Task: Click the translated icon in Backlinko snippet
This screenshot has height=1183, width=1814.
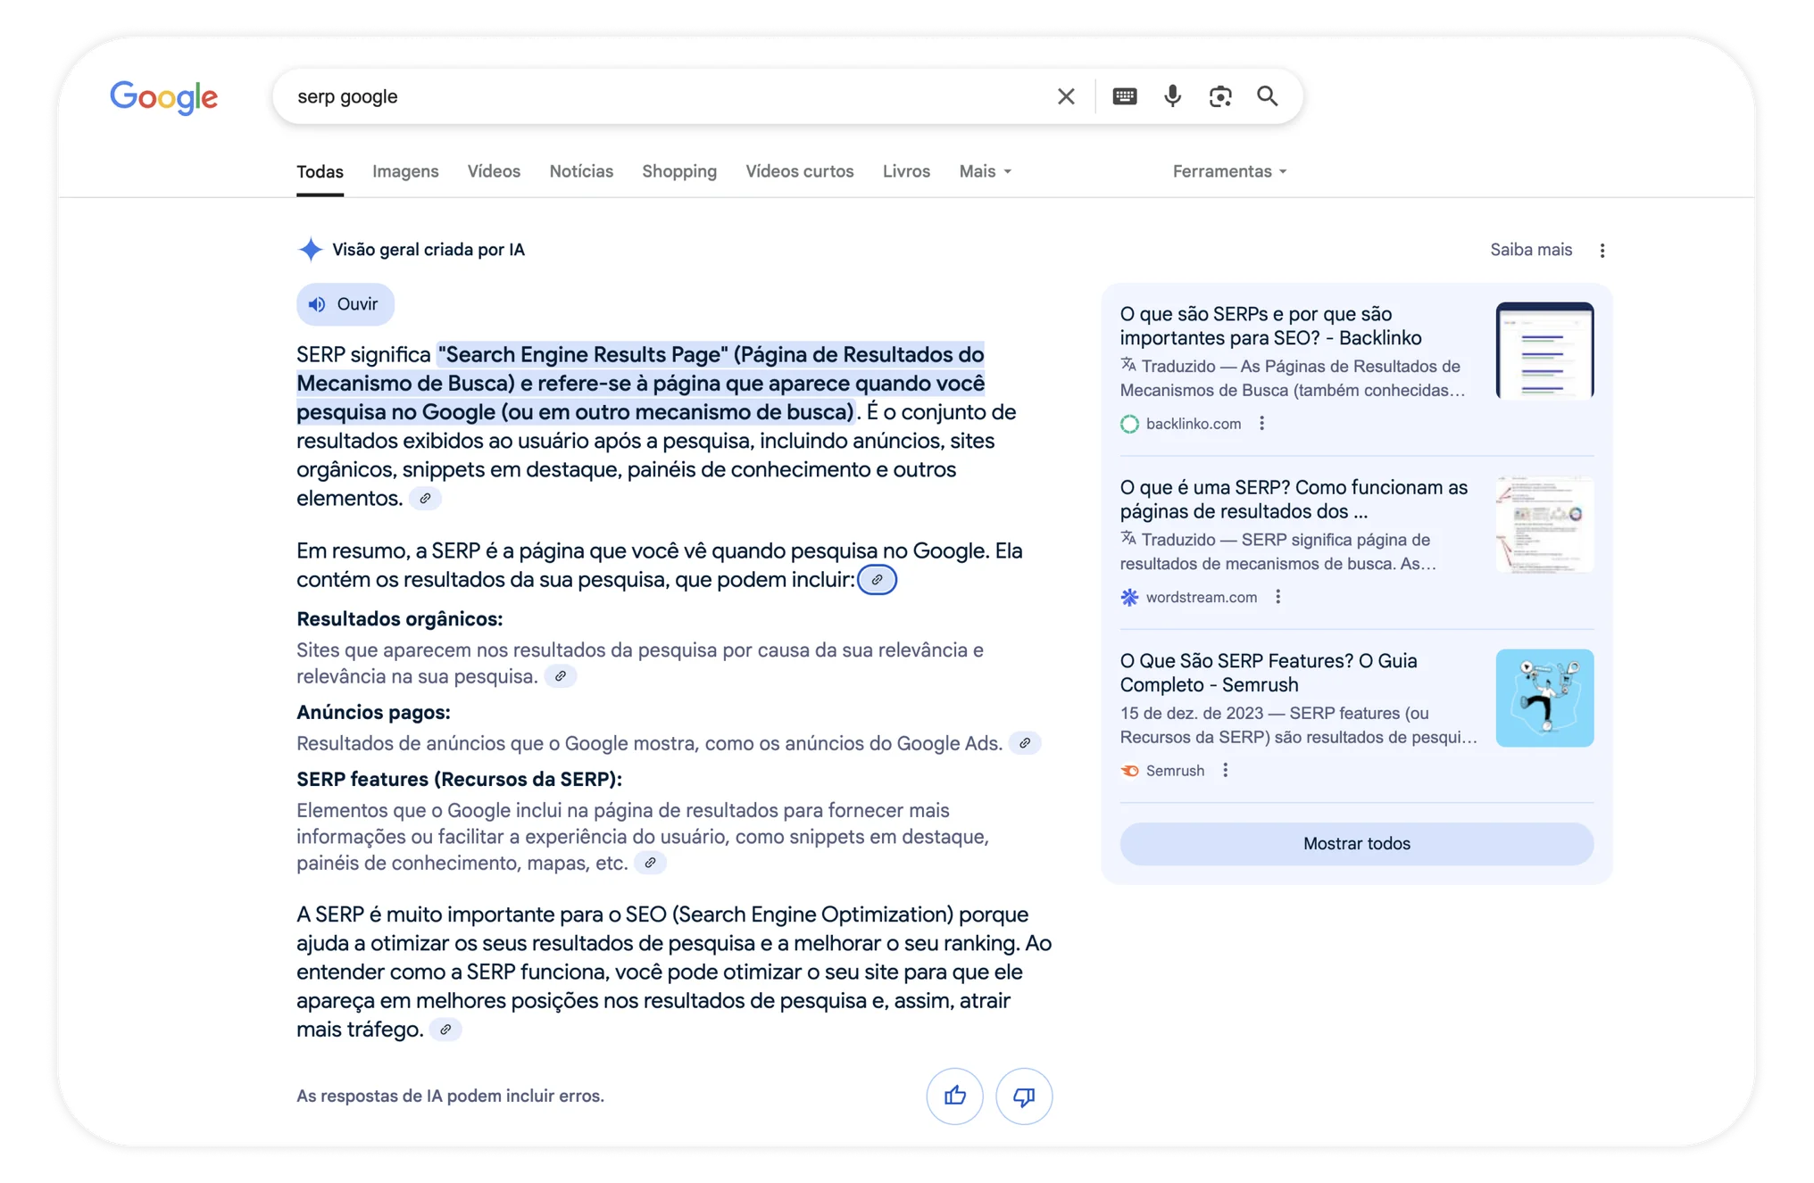Action: click(x=1128, y=365)
